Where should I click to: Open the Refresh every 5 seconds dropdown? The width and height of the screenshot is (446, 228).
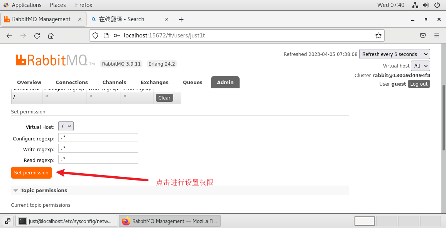point(395,54)
